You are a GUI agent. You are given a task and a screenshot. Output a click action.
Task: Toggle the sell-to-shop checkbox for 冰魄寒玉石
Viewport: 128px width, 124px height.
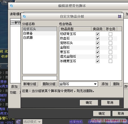[98, 61]
